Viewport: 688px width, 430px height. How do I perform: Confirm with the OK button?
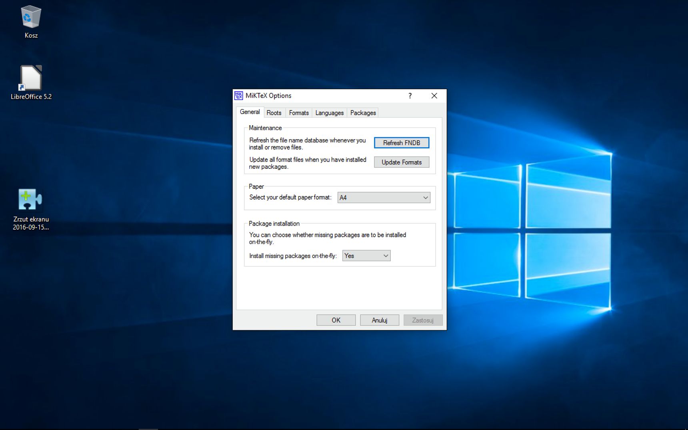click(x=336, y=320)
